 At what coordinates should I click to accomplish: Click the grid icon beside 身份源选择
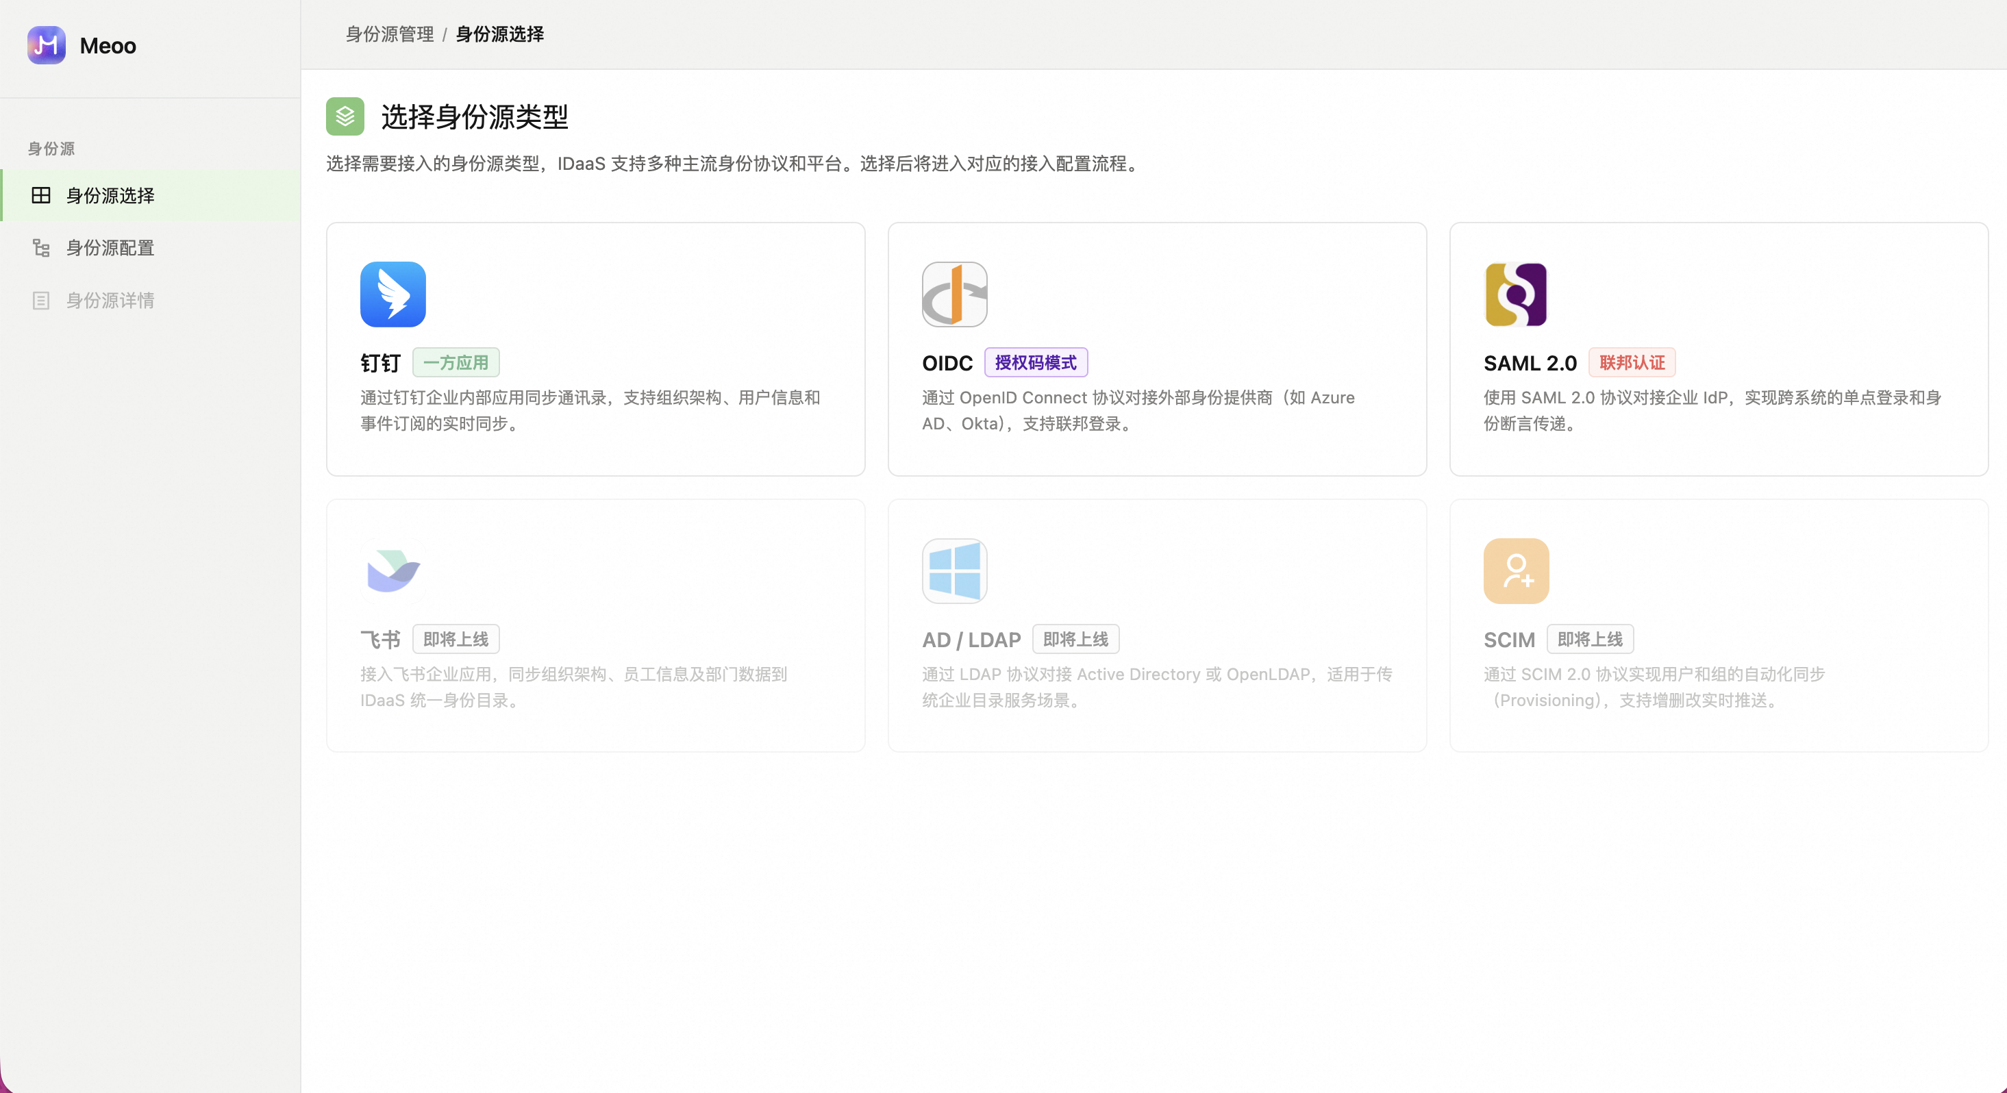click(x=41, y=196)
